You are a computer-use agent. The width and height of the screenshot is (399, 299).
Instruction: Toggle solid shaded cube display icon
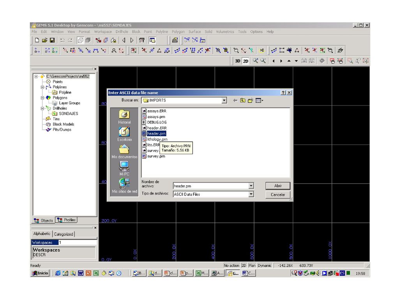coord(88,40)
